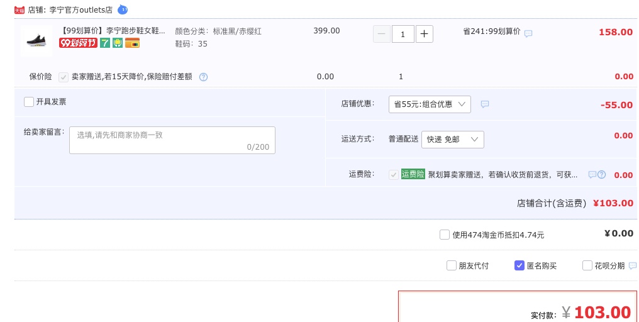
Task: Click the help icon beside 保价险 description
Action: coord(203,77)
